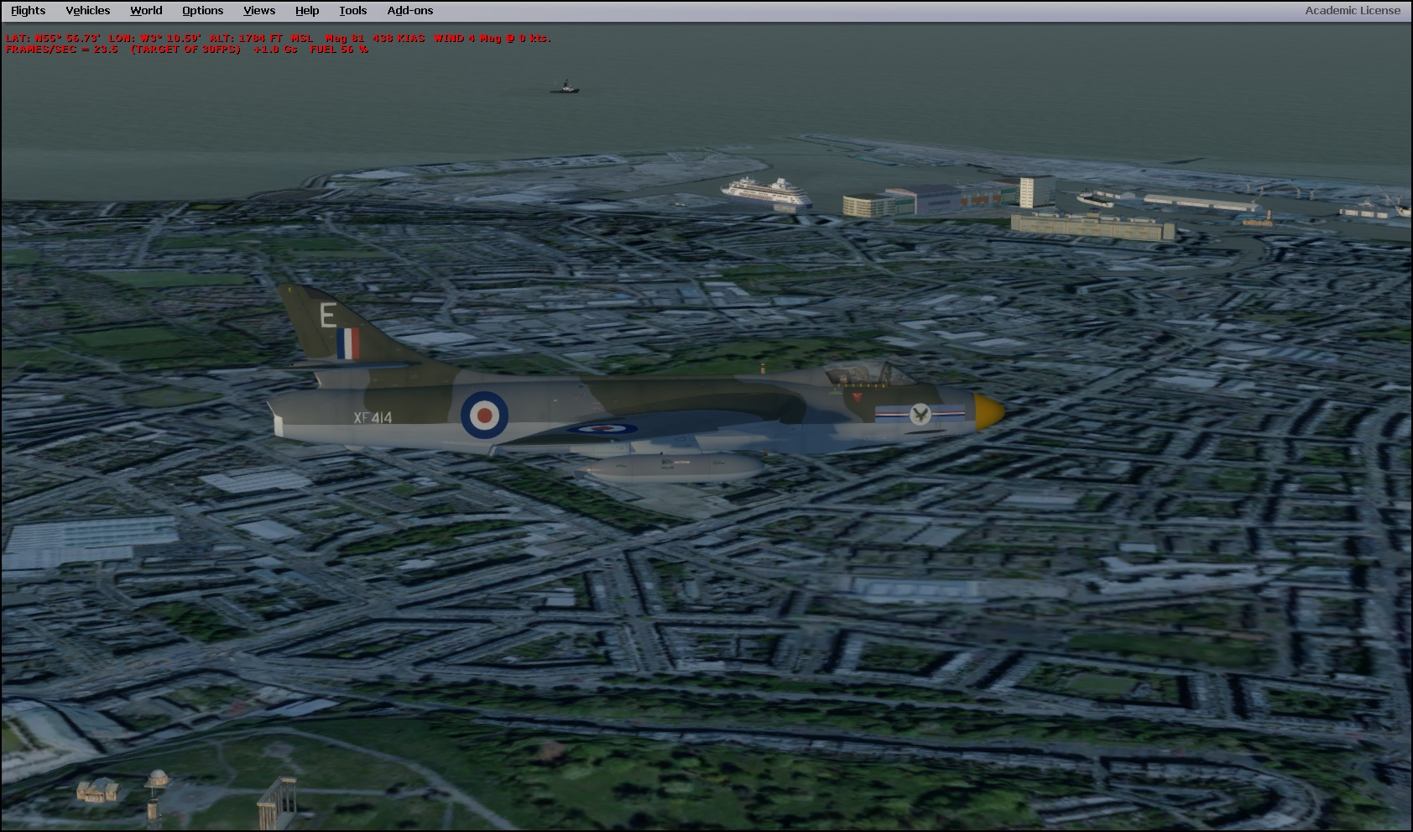Open the Flights menu
The image size is (1413, 832).
tap(29, 11)
